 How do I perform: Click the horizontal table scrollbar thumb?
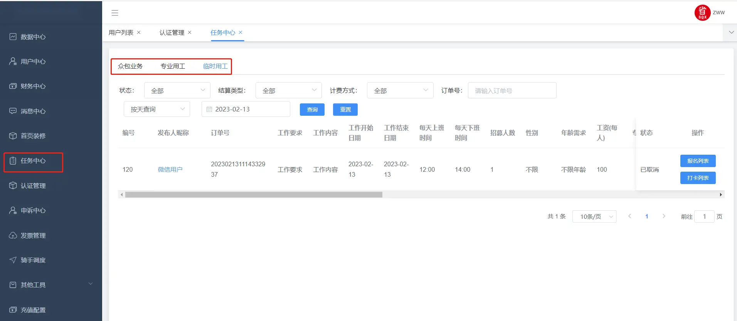pos(254,195)
